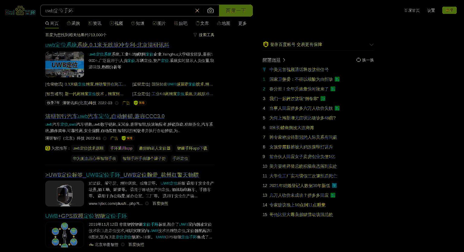The image size is (464, 252).
Task: Open image search via the camera icon
Action: [211, 11]
